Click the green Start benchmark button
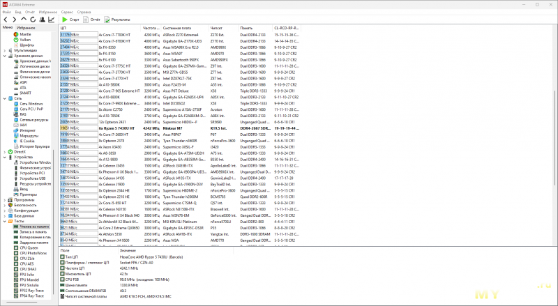This screenshot has height=306, width=558. (70, 20)
